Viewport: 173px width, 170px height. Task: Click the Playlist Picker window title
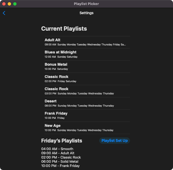pos(86,4)
